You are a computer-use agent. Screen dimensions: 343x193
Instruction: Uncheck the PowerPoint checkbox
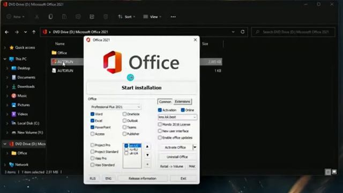pyautogui.click(x=92, y=127)
